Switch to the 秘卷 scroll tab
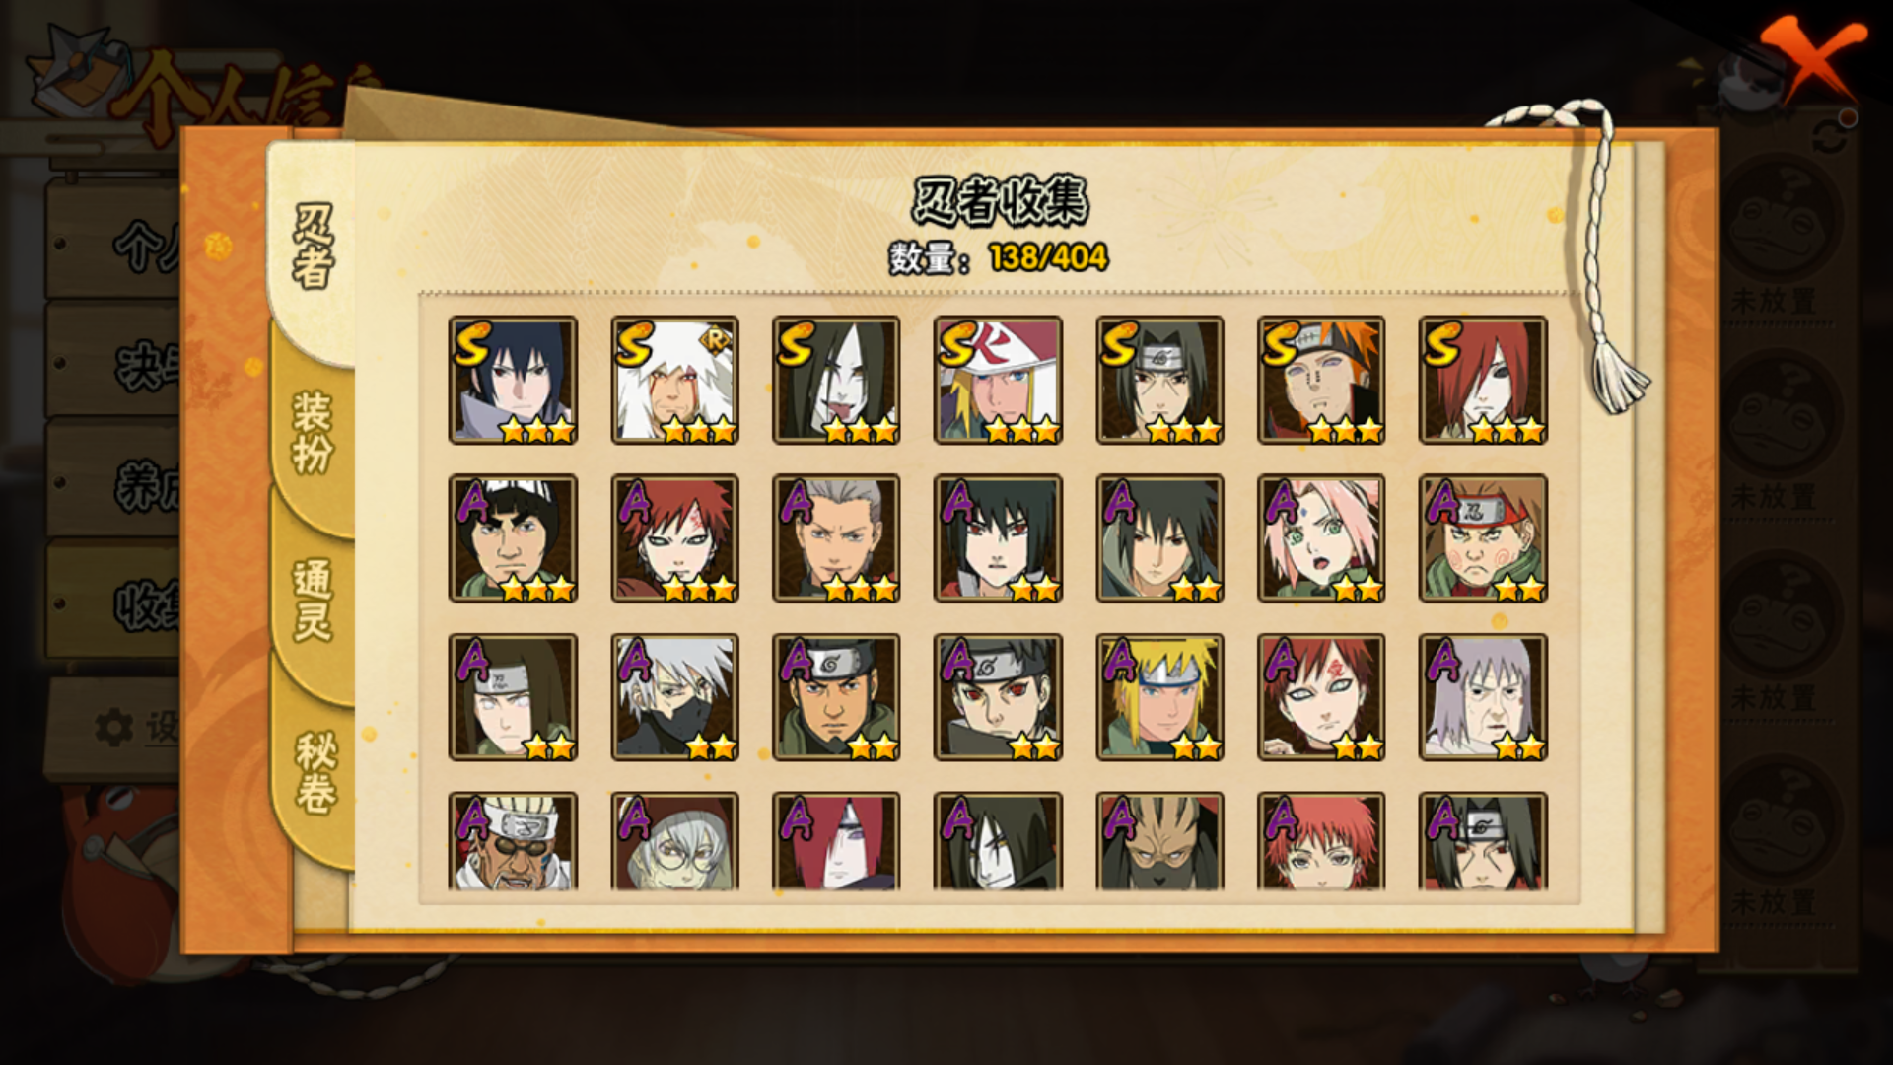The height and width of the screenshot is (1065, 1893). 315,771
